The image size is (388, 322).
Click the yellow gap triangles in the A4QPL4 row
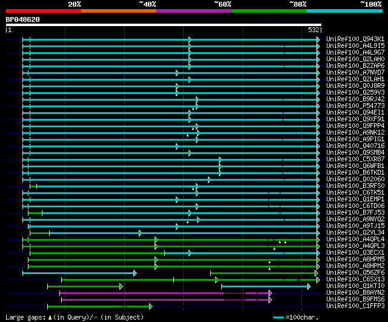click(x=283, y=241)
